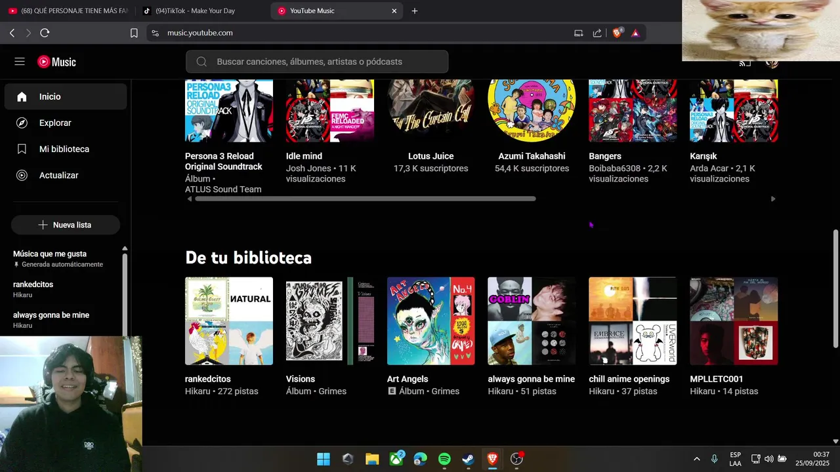Open Mi biblioteca in the sidebar
Viewport: 840px width, 472px height.
pyautogui.click(x=66, y=149)
